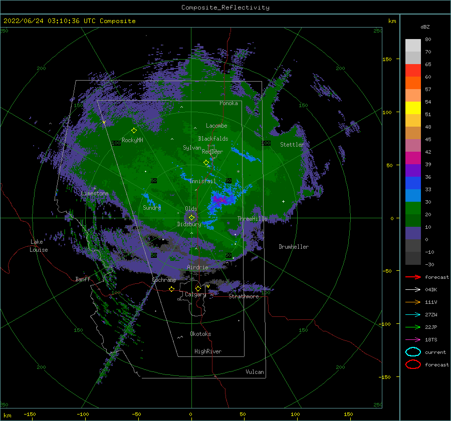Click the Stettler label
This screenshot has height=421, width=451.
[292, 145]
